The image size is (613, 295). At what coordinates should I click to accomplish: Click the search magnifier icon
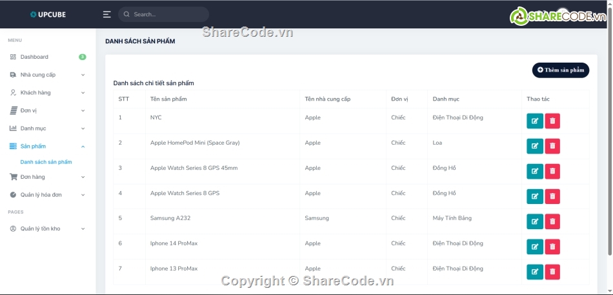point(126,14)
